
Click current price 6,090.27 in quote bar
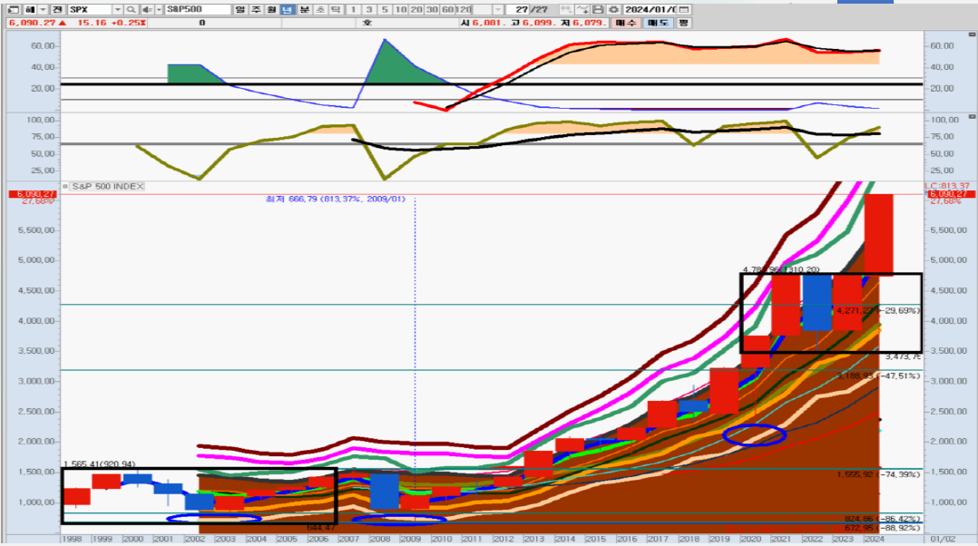[x=33, y=23]
